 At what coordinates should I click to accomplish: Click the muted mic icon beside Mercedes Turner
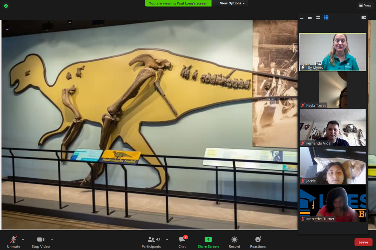303,219
